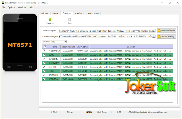Viewport: 182px width, 119px height.
Task: Click the PRELOADER name cell
Action: pos(54,51)
